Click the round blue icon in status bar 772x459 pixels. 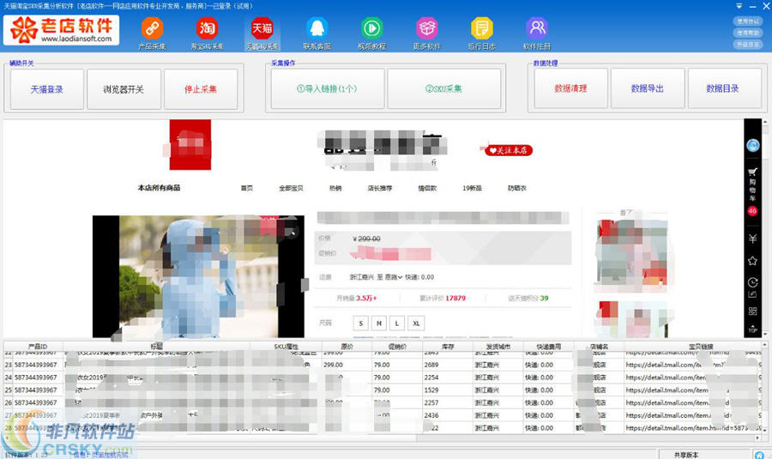click(759, 455)
